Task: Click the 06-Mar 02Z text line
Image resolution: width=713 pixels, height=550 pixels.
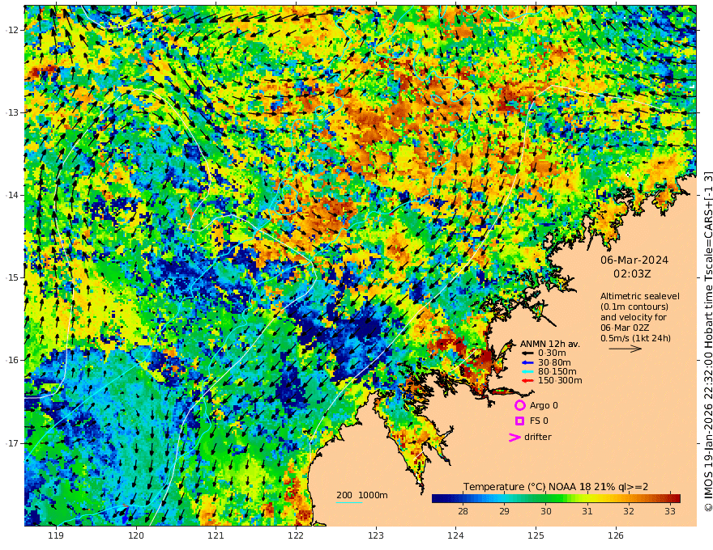Action: [x=625, y=328]
